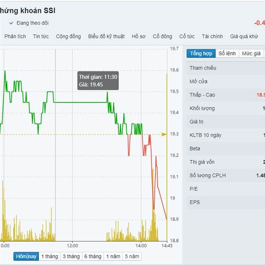Go to the 'Hồ sơ' tab

[139, 36]
